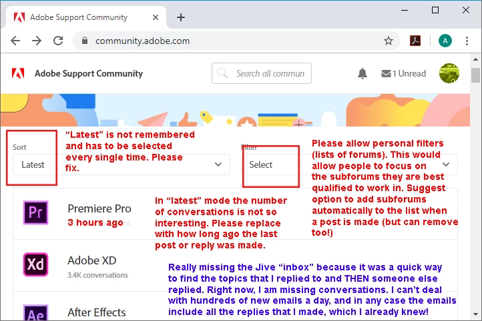
Task: Reload the current page
Action: (58, 41)
